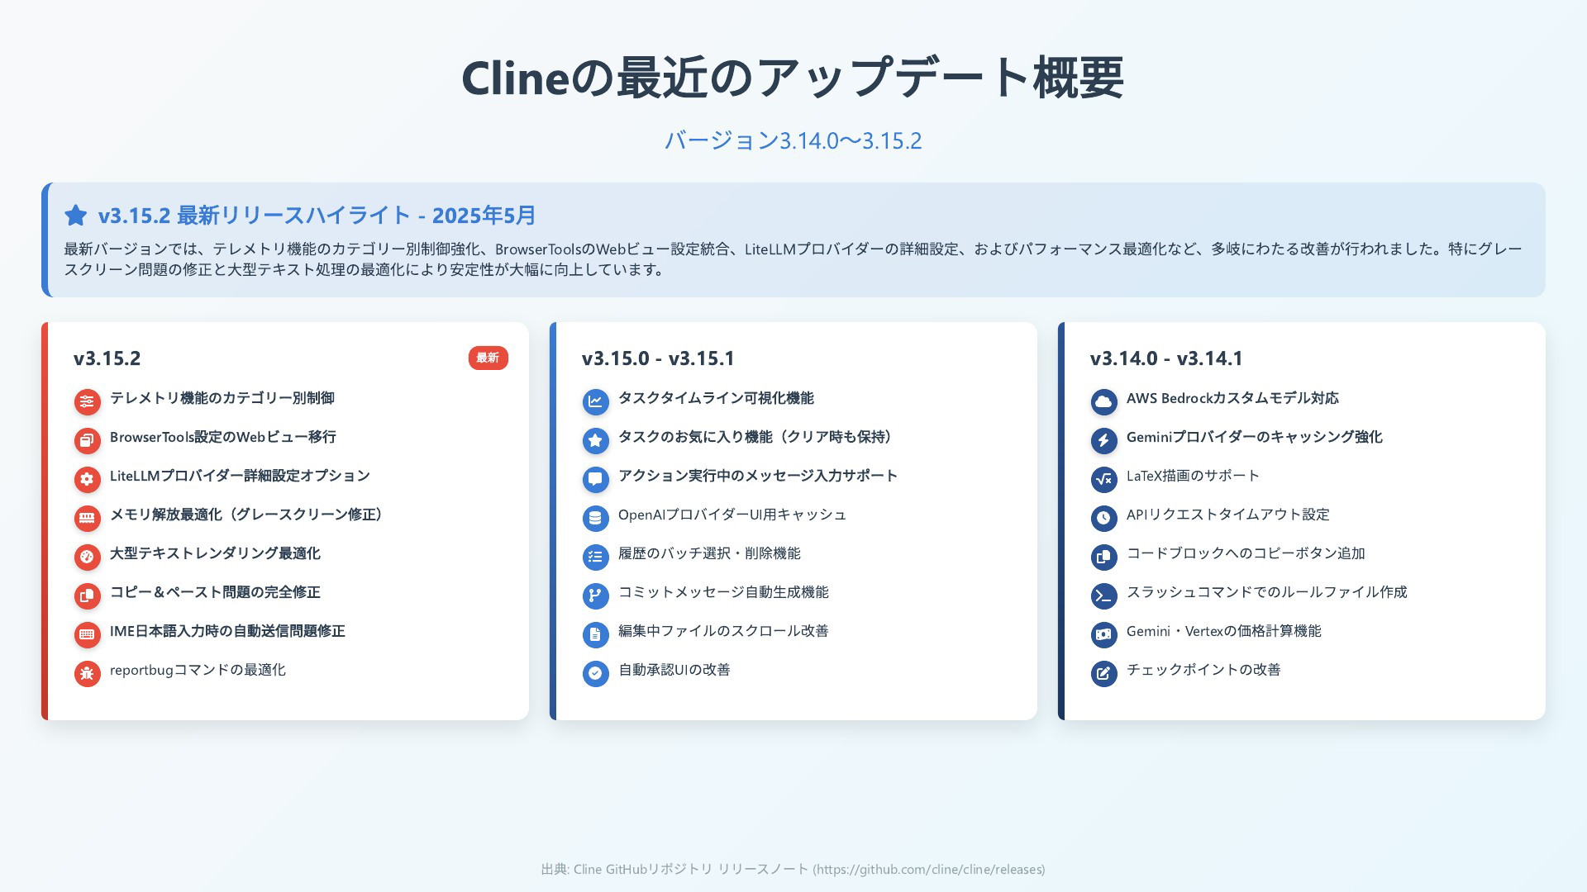Click the clock icon beside APIリクエストタイムアウト設定

pyautogui.click(x=1103, y=518)
